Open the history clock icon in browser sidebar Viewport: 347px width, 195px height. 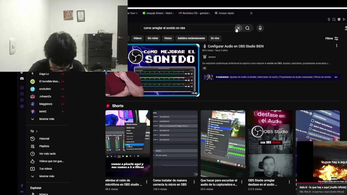[x=22, y=94]
